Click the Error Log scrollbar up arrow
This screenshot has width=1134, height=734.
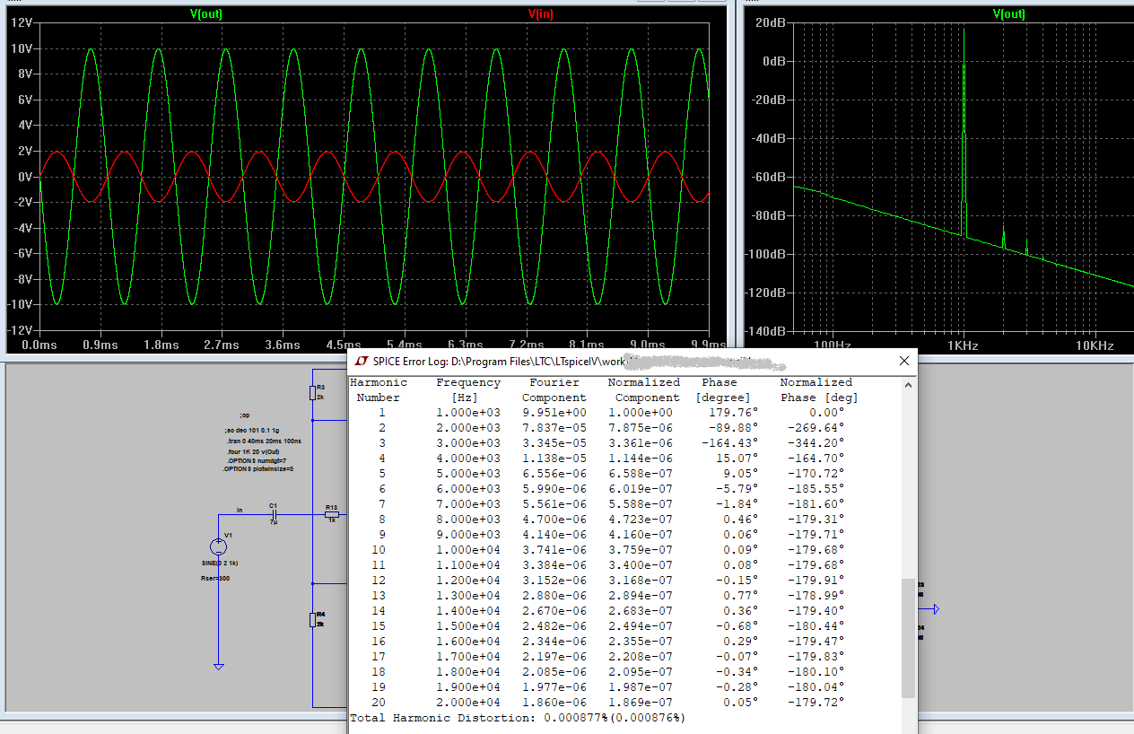909,385
